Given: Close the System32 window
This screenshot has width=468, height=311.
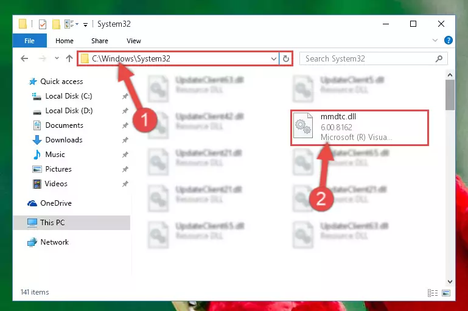Looking at the screenshot, I should (441, 24).
